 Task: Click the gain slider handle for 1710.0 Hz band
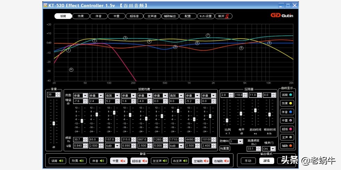[178, 111]
